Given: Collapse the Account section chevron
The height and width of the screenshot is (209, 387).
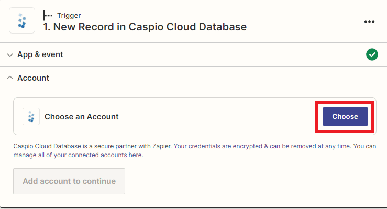Looking at the screenshot, I should [x=10, y=78].
